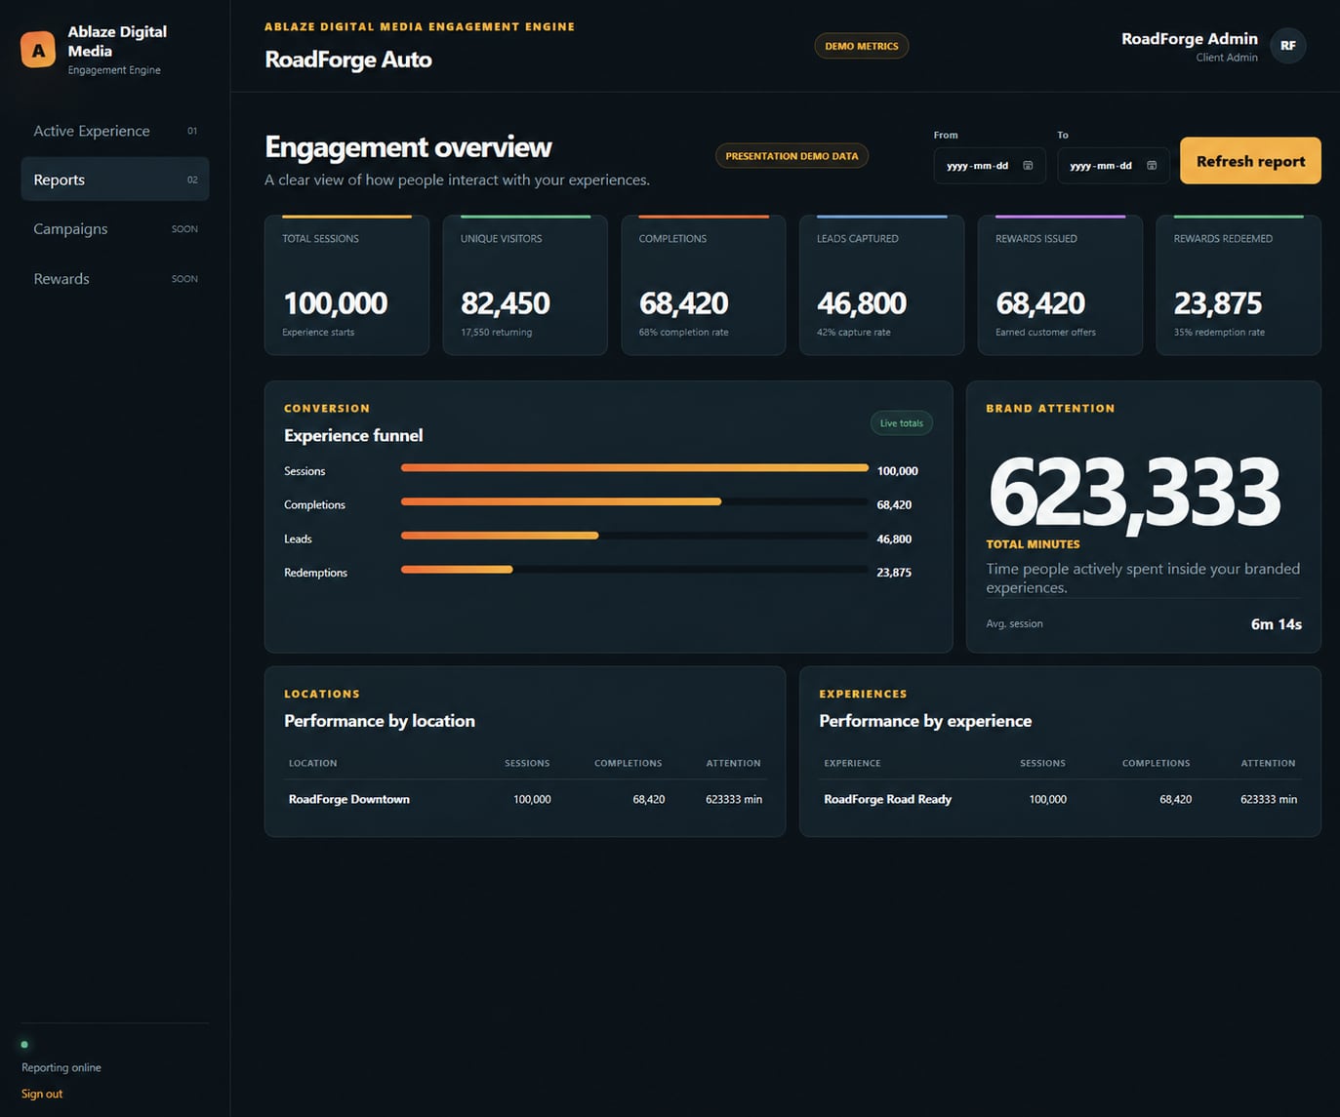This screenshot has height=1117, width=1340.
Task: Select Reports in the sidebar
Action: [115, 180]
